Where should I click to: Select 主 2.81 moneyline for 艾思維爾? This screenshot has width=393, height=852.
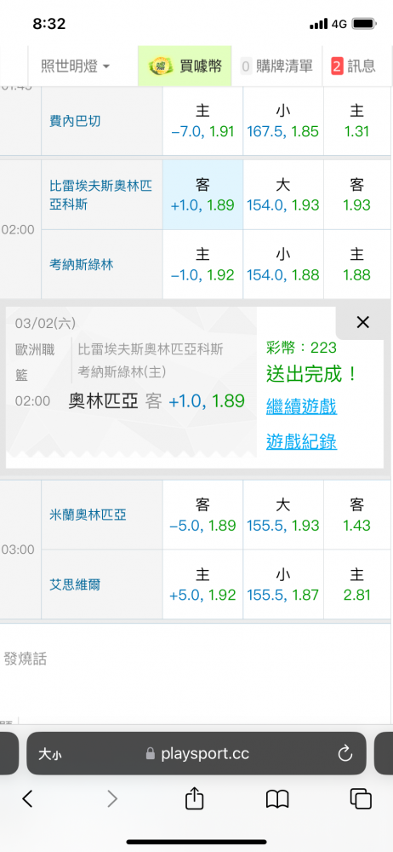click(356, 584)
